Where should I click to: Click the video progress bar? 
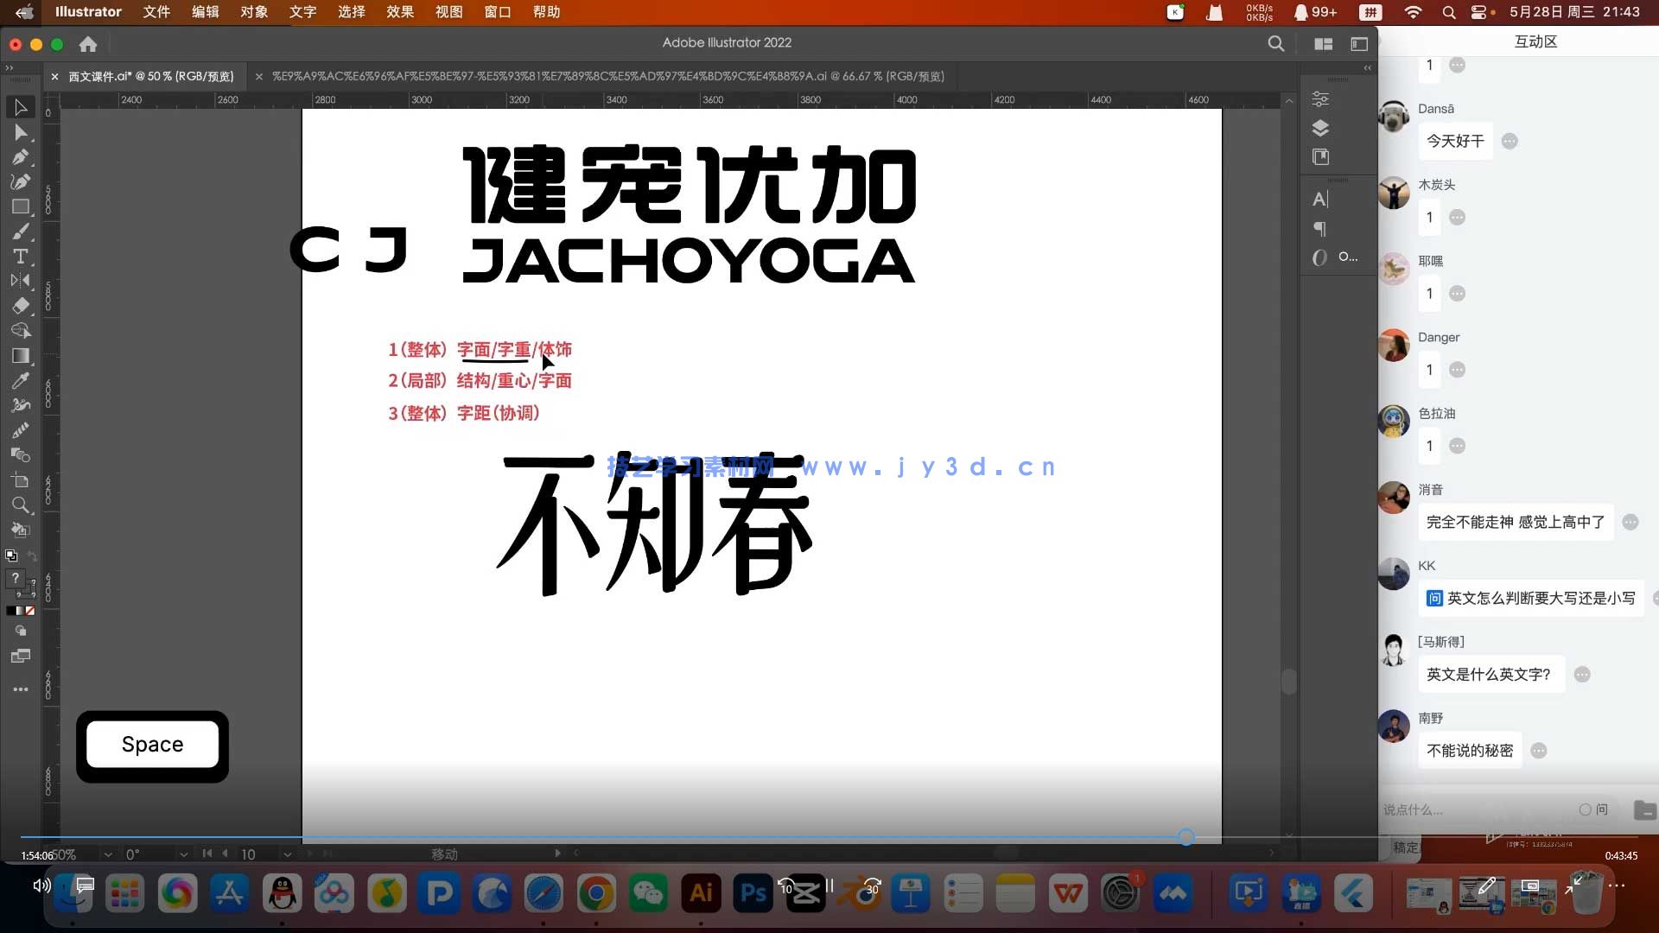pos(760,837)
